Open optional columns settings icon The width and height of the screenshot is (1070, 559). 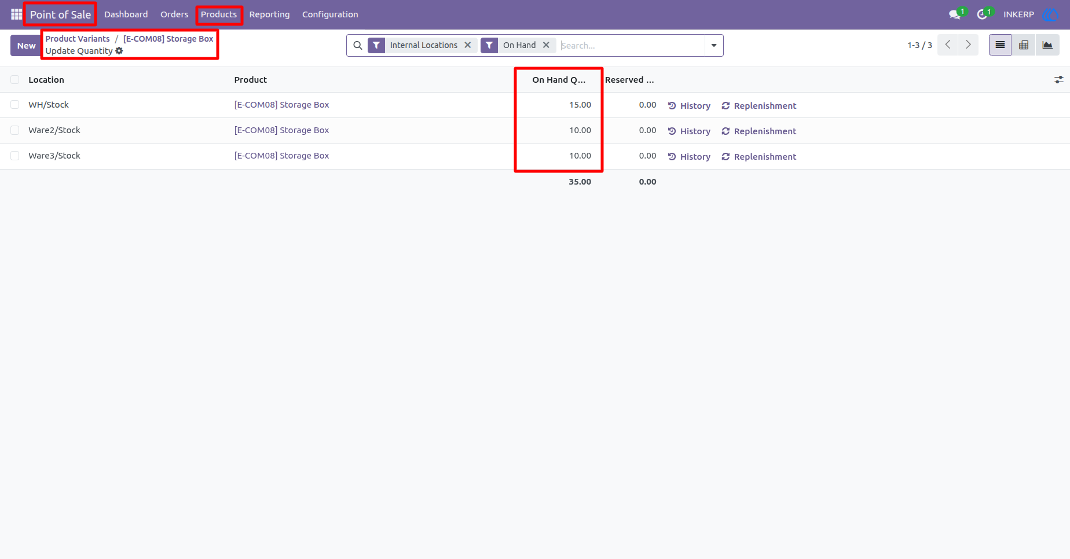[1058, 80]
